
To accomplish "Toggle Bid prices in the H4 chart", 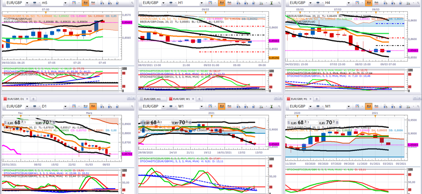I will [369, 3].
